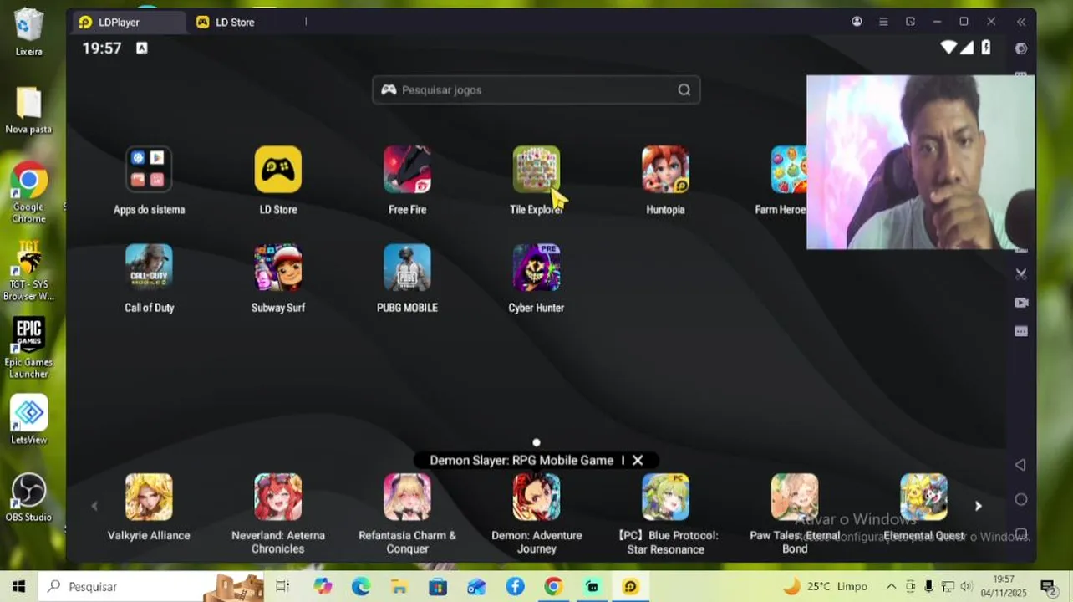The width and height of the screenshot is (1073, 602).
Task: Select the Valkyrie Alliance recommended game
Action: coord(149,497)
